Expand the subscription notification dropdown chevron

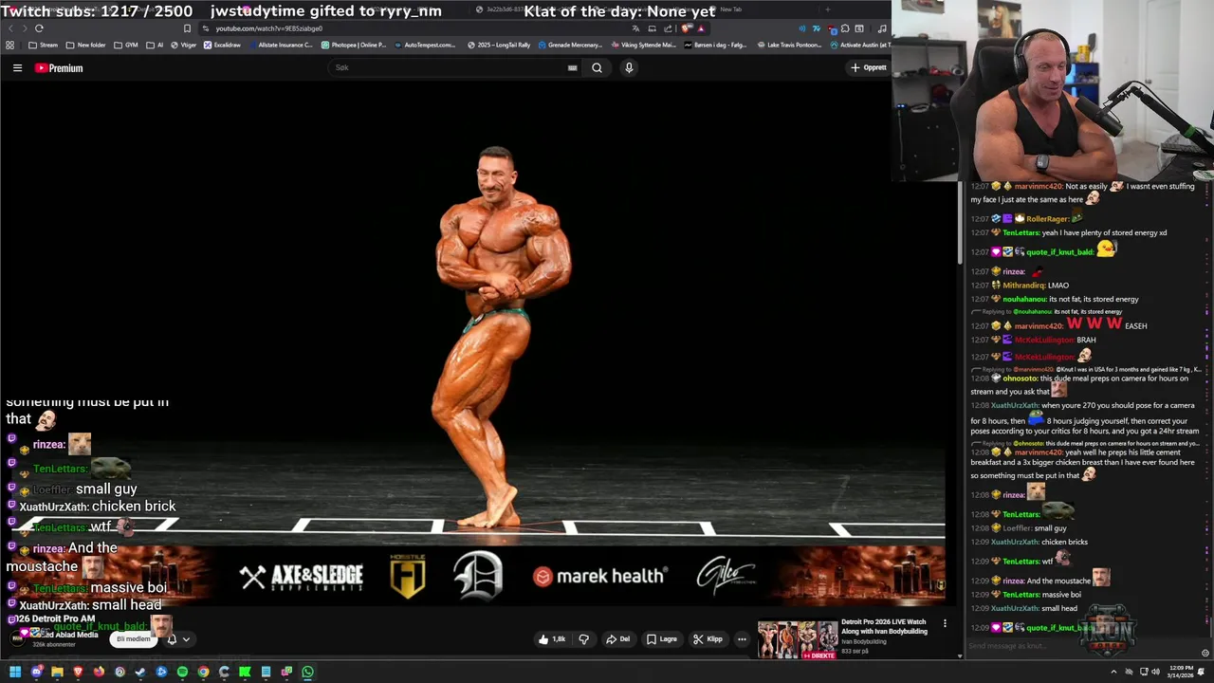(x=186, y=639)
